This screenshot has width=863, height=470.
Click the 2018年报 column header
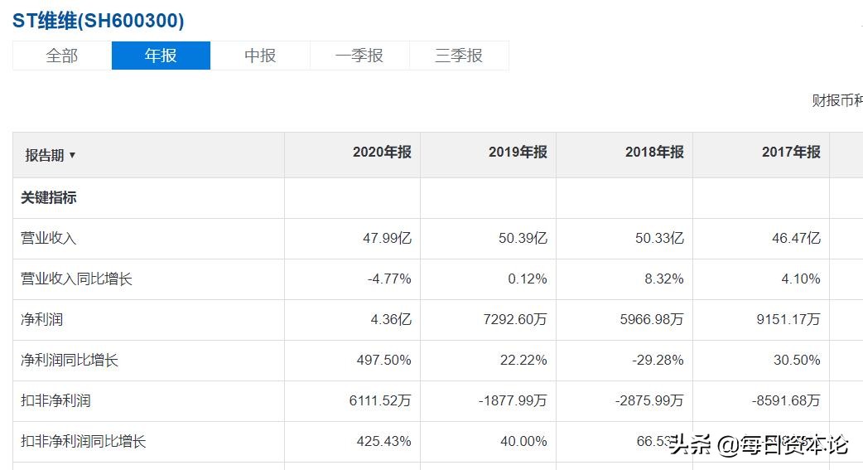click(x=654, y=152)
